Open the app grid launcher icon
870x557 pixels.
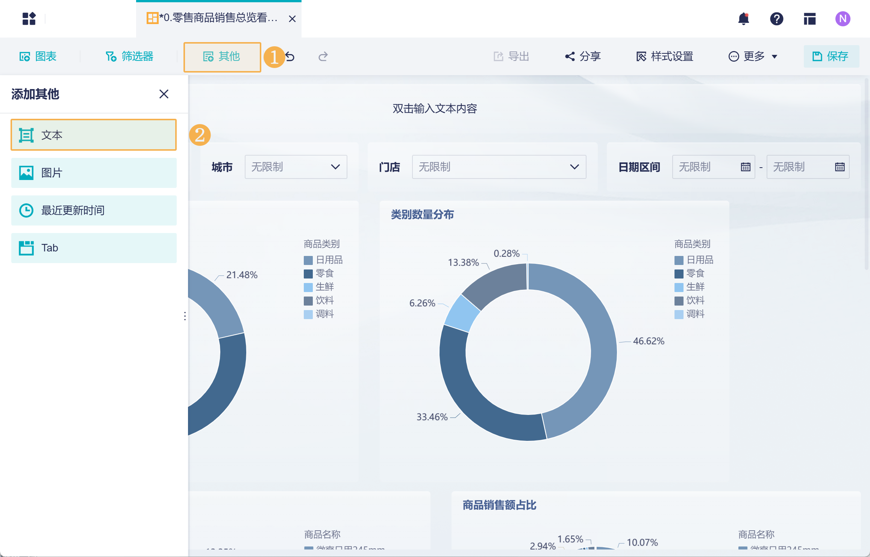click(29, 18)
